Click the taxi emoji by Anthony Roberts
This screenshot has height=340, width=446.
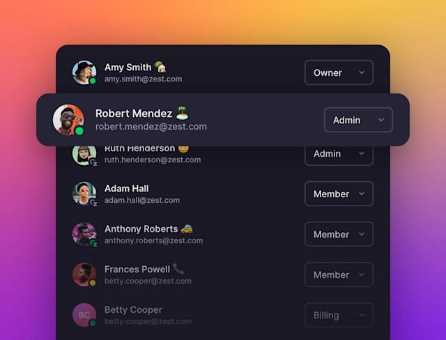click(187, 229)
